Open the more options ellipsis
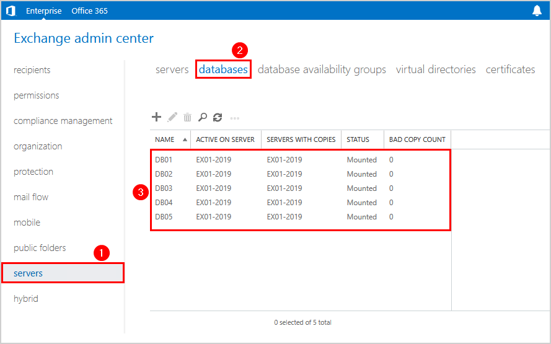Screen dimensions: 551x344 coord(235,117)
